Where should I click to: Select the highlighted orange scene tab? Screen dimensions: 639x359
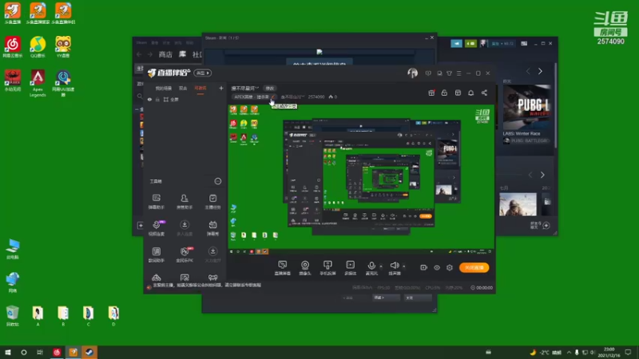click(200, 88)
